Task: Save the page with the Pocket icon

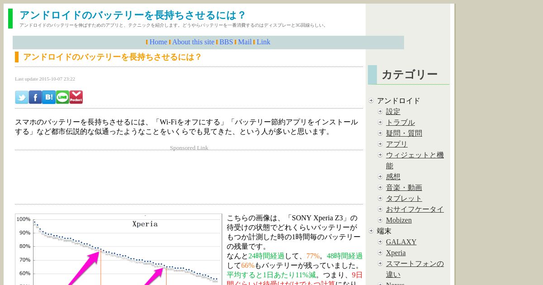Action: [x=76, y=97]
